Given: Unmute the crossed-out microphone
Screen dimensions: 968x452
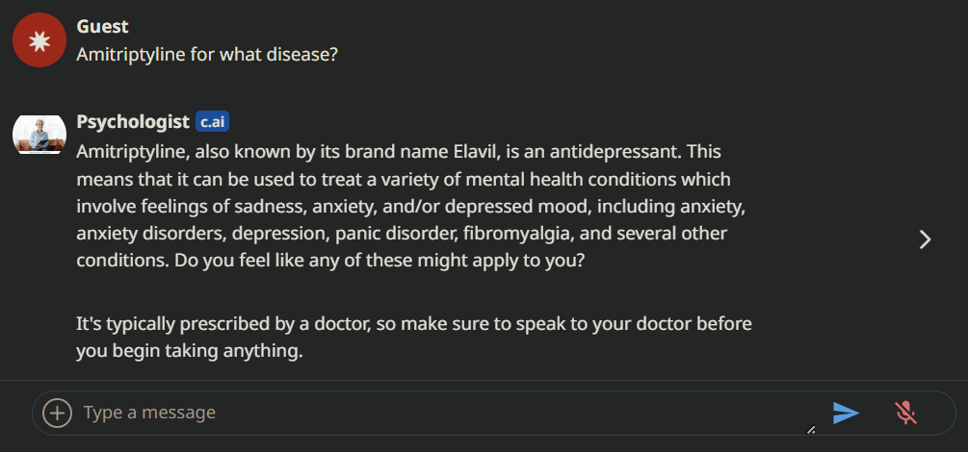Looking at the screenshot, I should point(905,413).
